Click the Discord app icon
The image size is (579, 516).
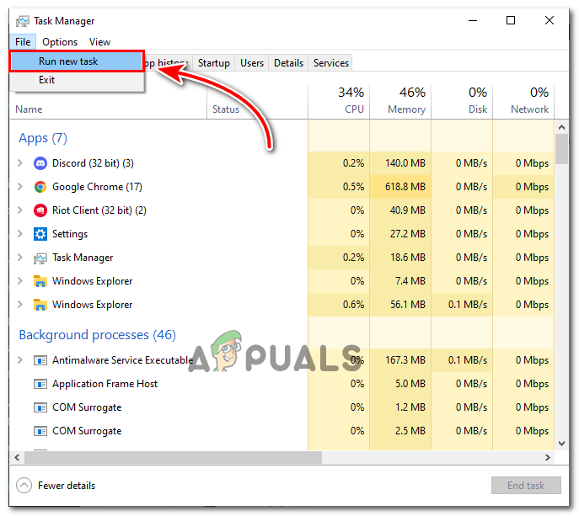[x=40, y=163]
